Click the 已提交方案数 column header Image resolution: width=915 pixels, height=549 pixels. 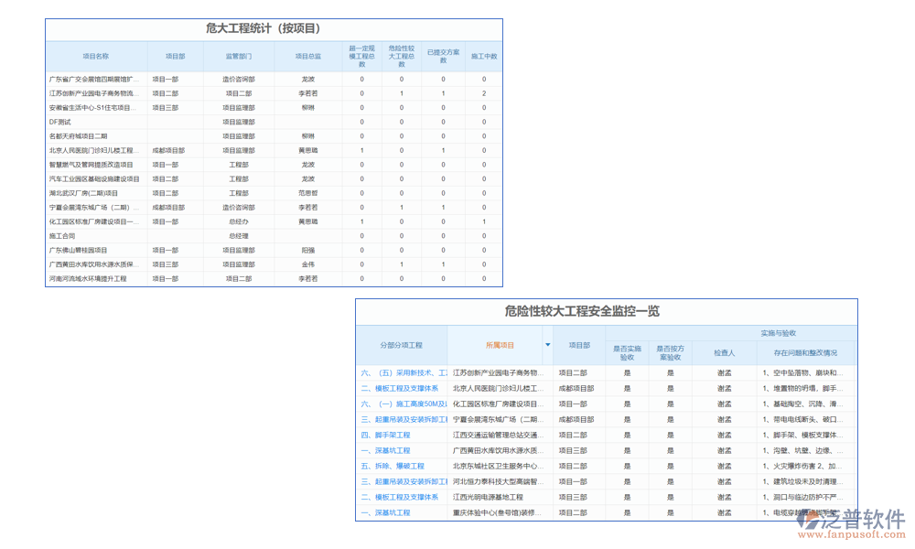click(x=443, y=56)
